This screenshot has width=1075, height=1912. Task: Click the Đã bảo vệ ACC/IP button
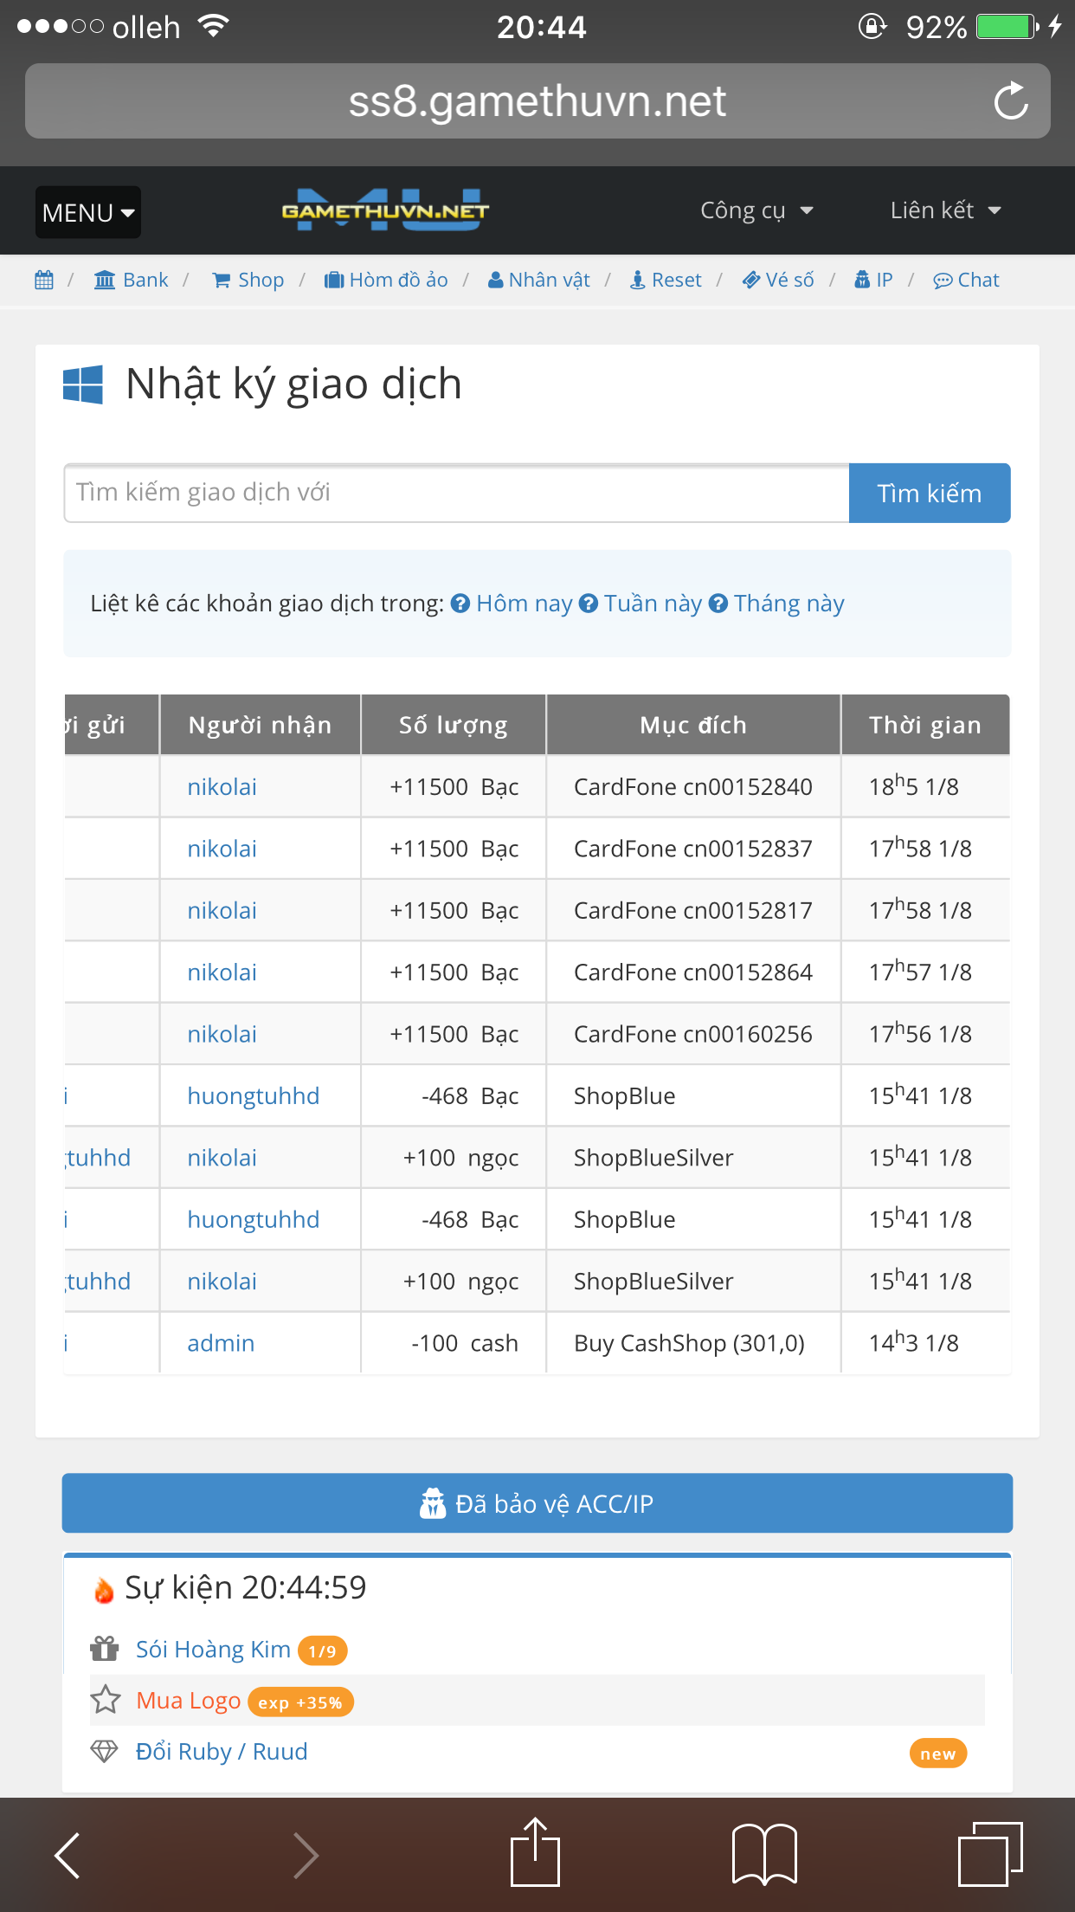pyautogui.click(x=537, y=1503)
